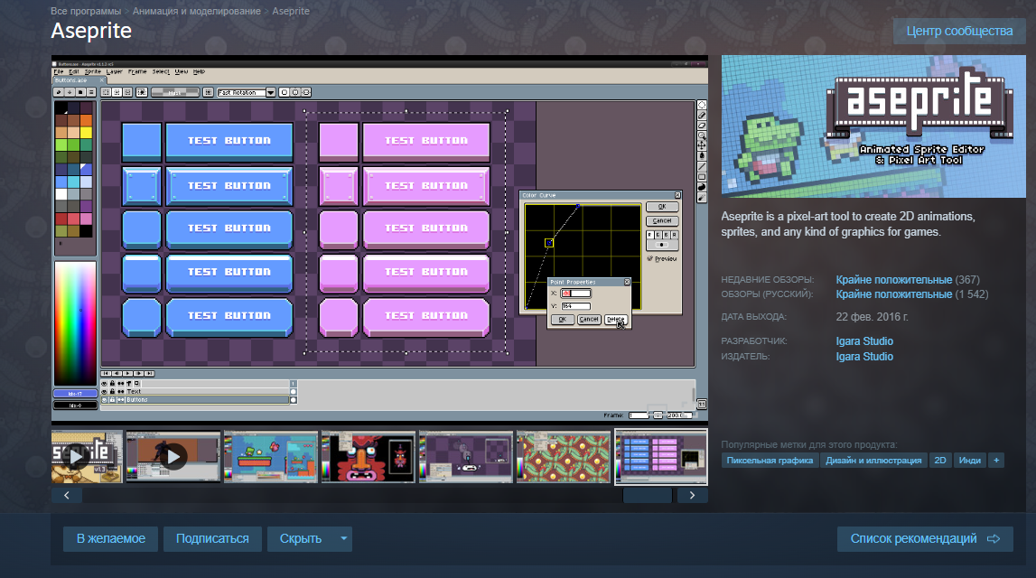
Task: Click the Пиксельная графика tag
Action: coord(770,461)
